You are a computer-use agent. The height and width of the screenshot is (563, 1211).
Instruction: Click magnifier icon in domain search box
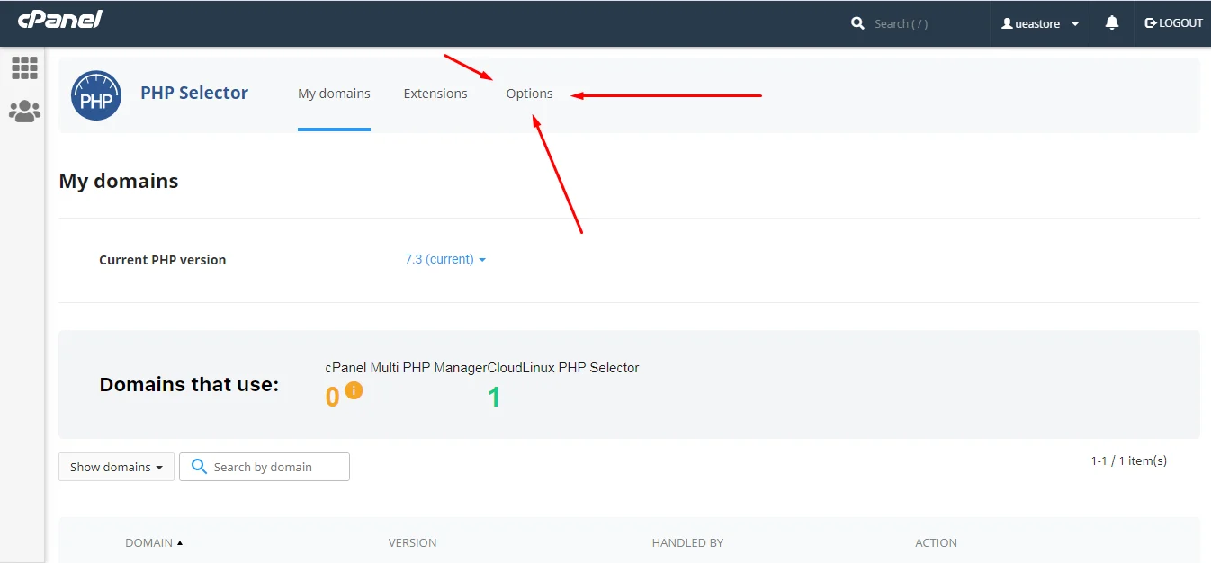[x=198, y=467]
